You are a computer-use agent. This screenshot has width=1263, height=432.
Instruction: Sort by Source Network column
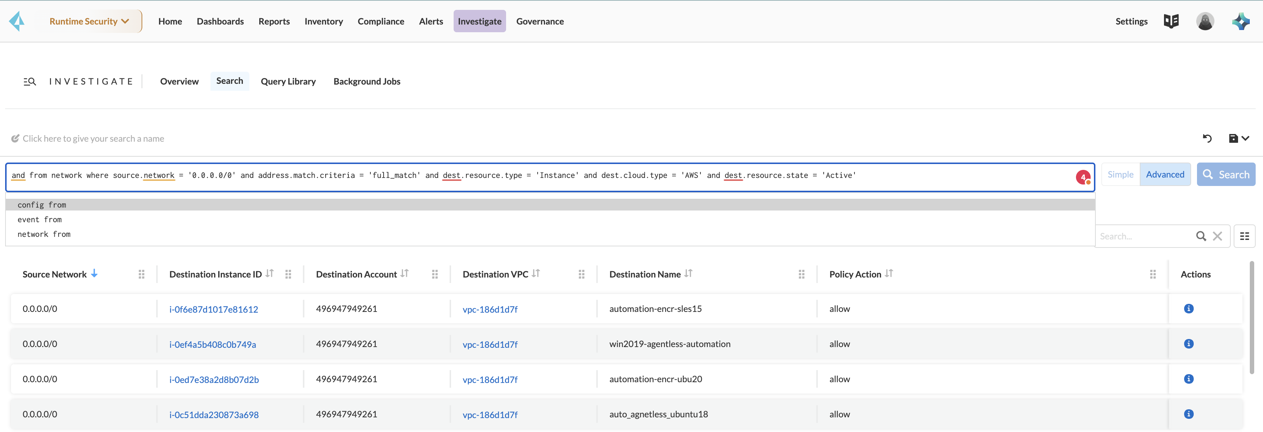click(x=94, y=274)
